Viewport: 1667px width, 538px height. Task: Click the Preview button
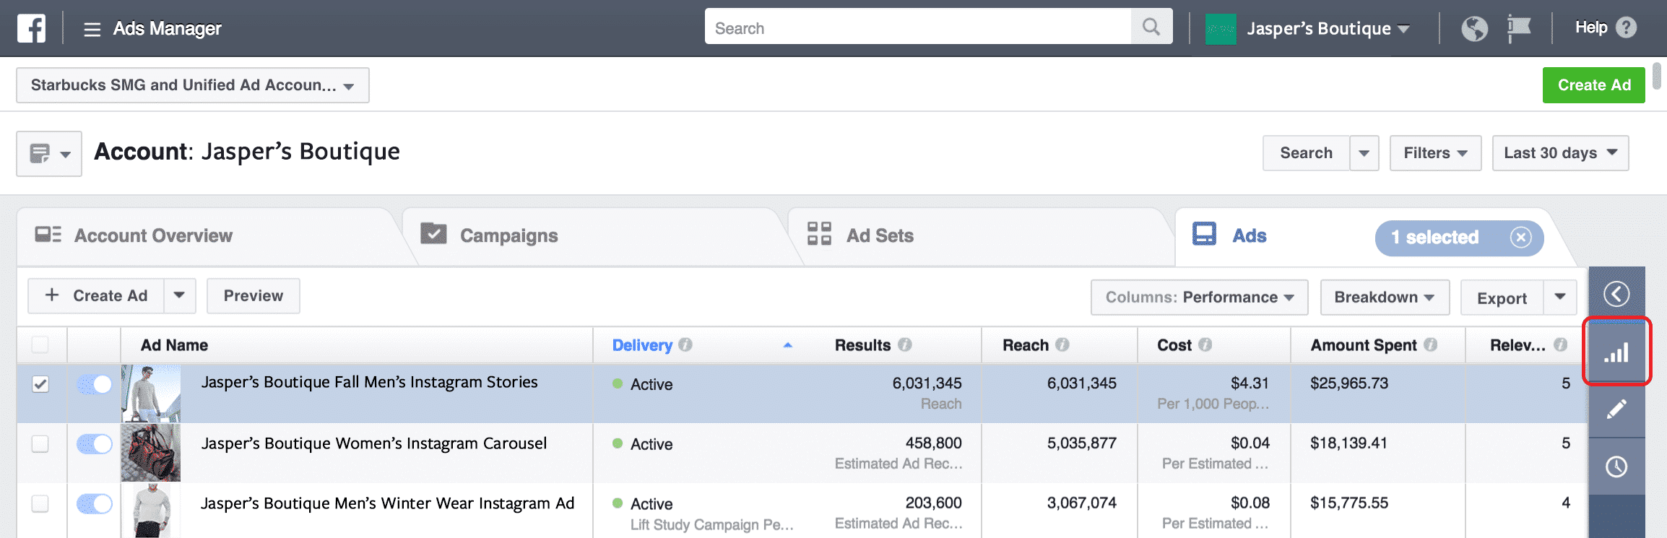(254, 295)
